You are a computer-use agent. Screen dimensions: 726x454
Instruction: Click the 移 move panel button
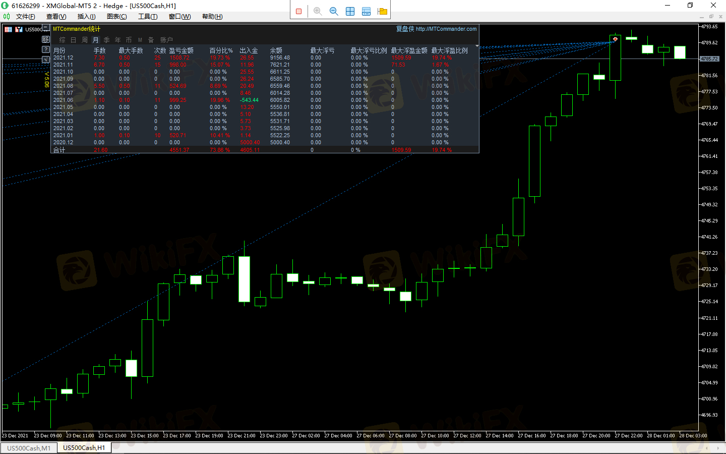(x=46, y=39)
